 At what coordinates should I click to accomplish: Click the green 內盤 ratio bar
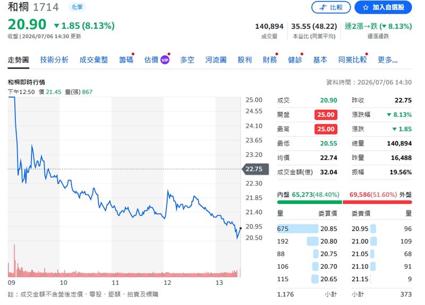pos(309,202)
